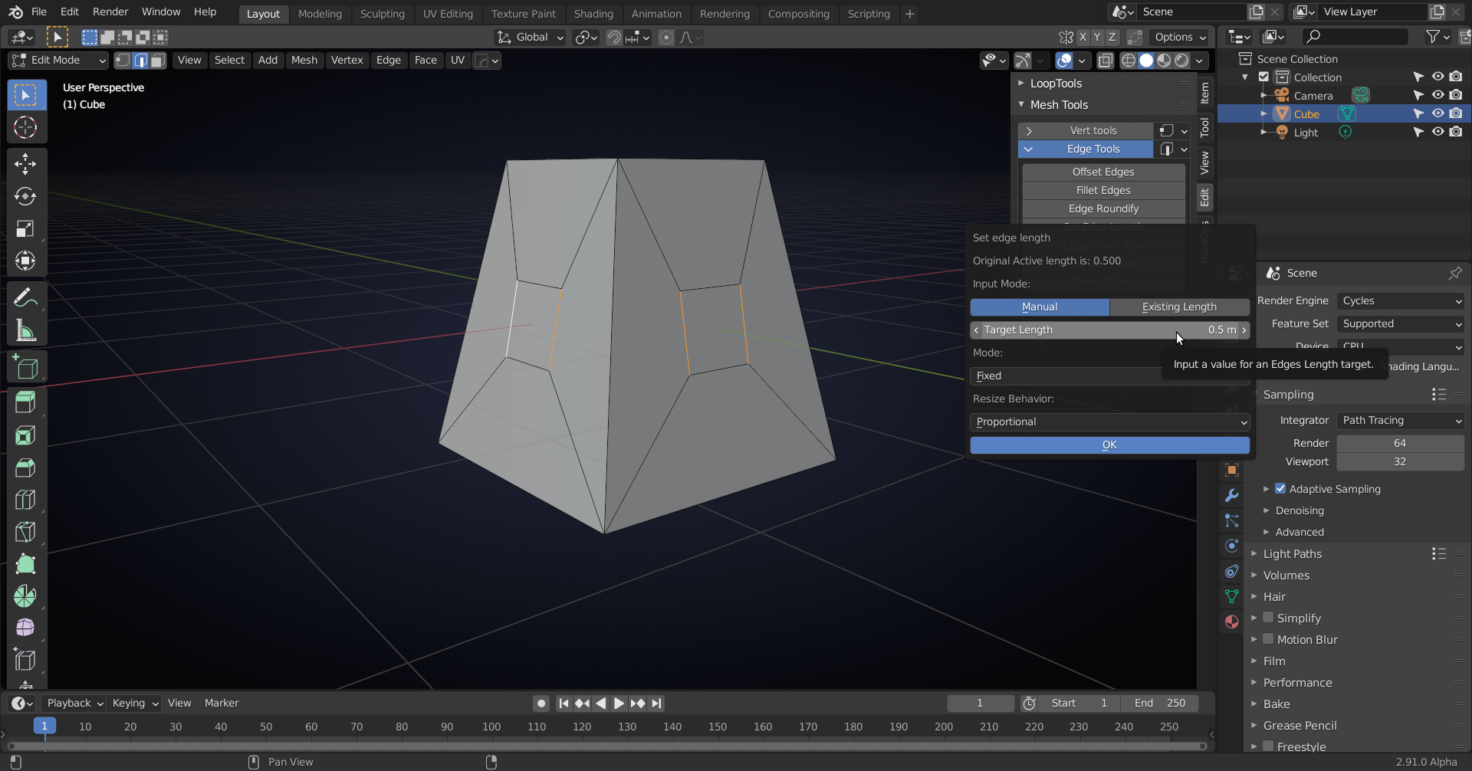This screenshot has width=1472, height=771.
Task: Hide the Light object in the viewport
Action: coord(1437,132)
